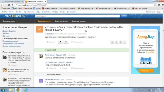Open the Интернет category

(x=6, y=36)
